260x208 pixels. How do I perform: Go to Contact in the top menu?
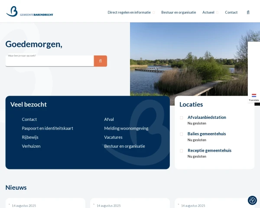click(x=231, y=13)
